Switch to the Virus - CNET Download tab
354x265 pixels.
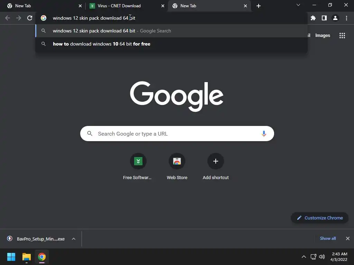click(x=127, y=6)
